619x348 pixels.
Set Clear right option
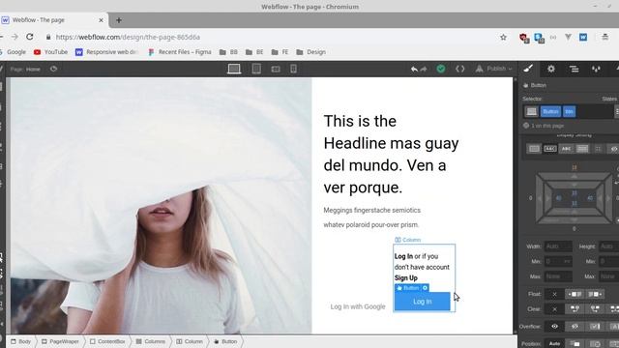pyautogui.click(x=595, y=309)
